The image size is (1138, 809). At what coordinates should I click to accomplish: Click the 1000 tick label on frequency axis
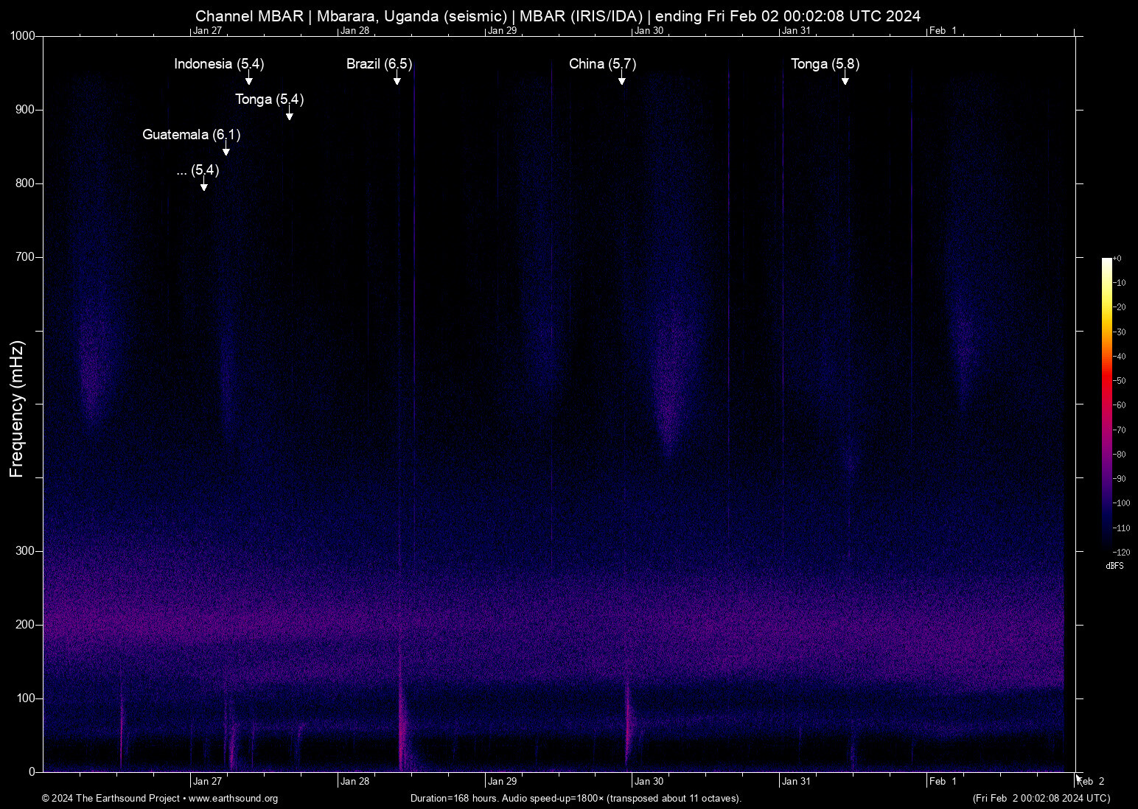(x=22, y=36)
